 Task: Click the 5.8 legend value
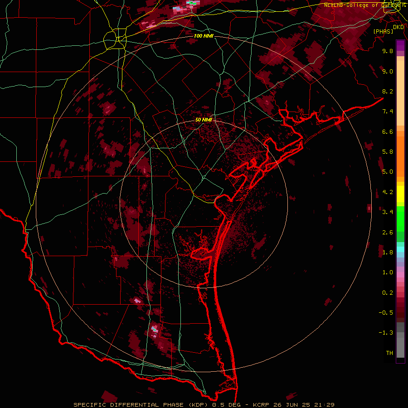388,152
